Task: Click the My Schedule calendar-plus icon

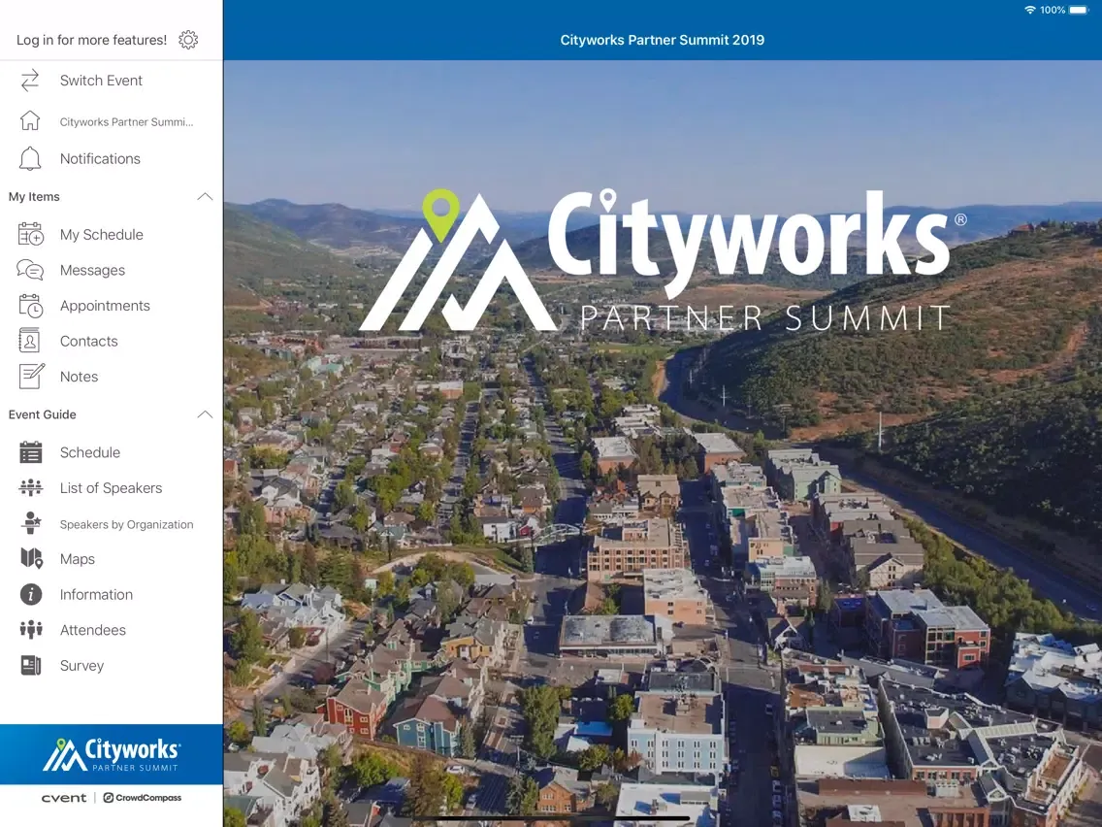Action: pyautogui.click(x=30, y=234)
